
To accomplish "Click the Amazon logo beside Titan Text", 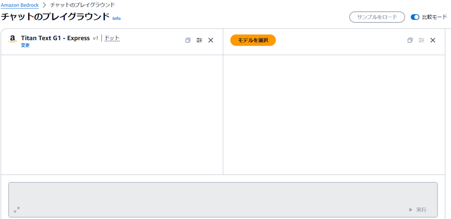I will click(13, 39).
